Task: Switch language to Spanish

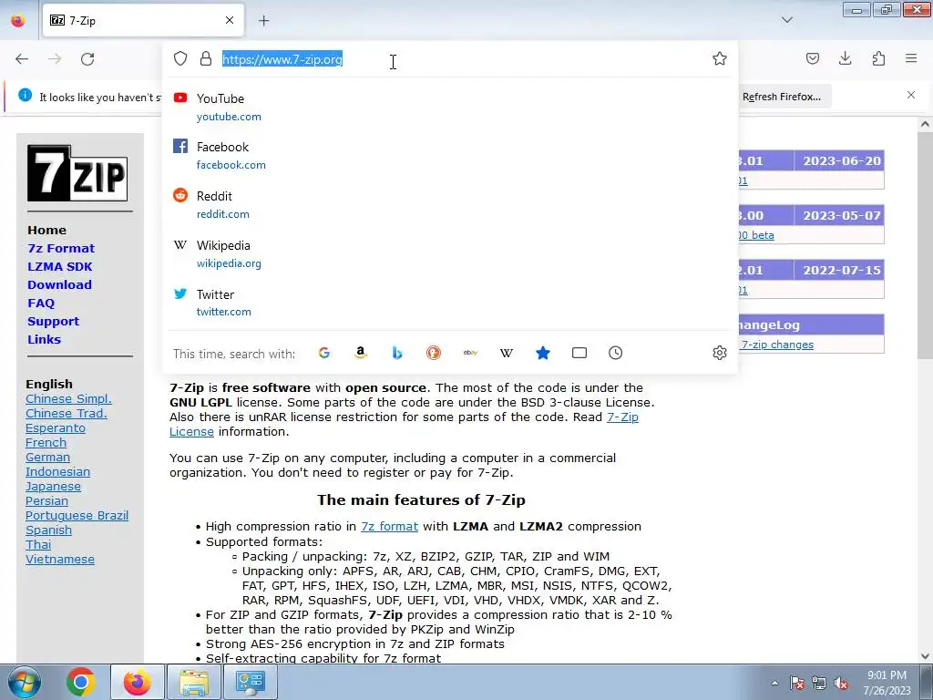Action: pos(49,530)
